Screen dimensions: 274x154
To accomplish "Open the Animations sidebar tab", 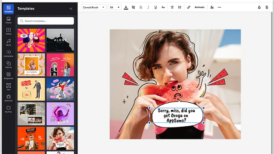I will click(x=9, y=53).
